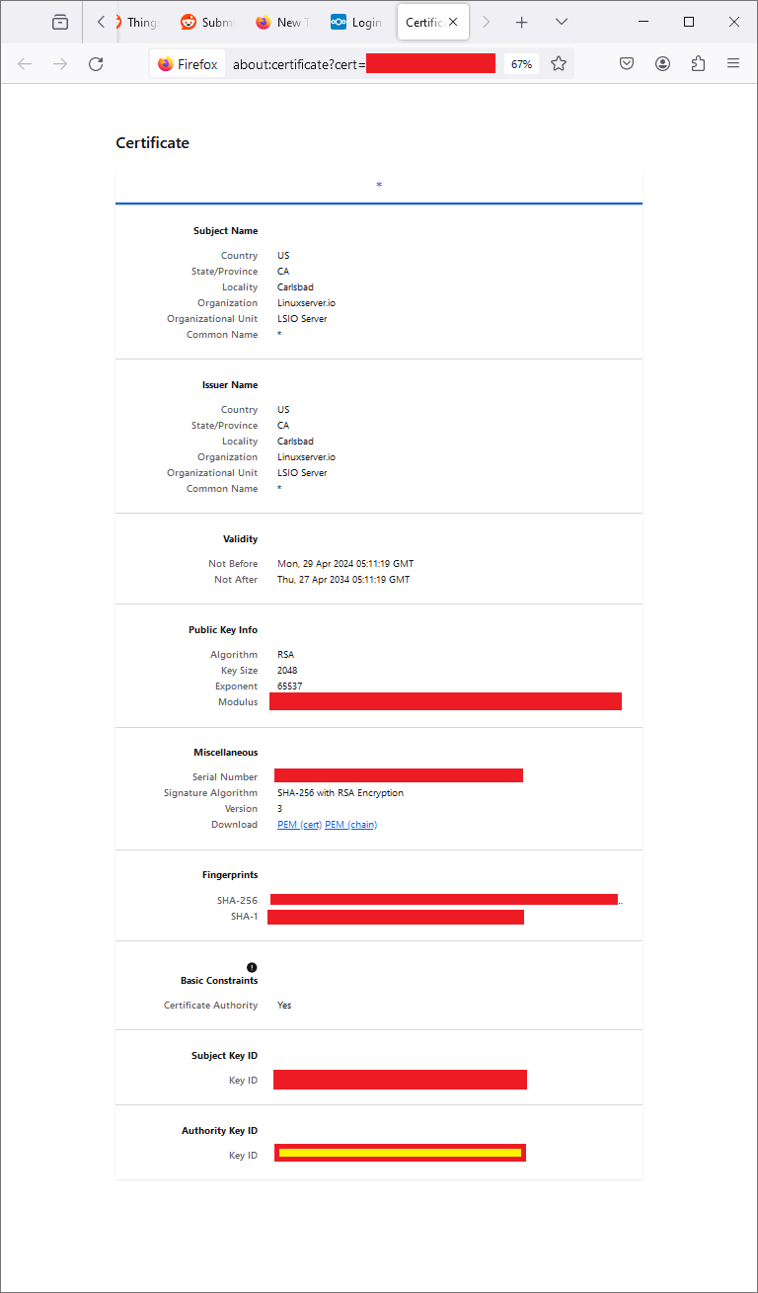Open the Firefox account icon
Viewport: 758px width, 1293px height.
pos(661,62)
